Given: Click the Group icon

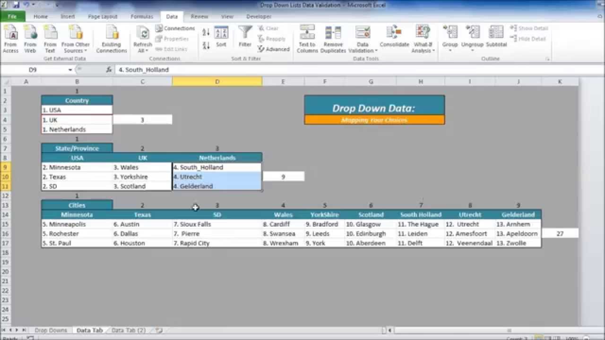Looking at the screenshot, I should pyautogui.click(x=450, y=36).
